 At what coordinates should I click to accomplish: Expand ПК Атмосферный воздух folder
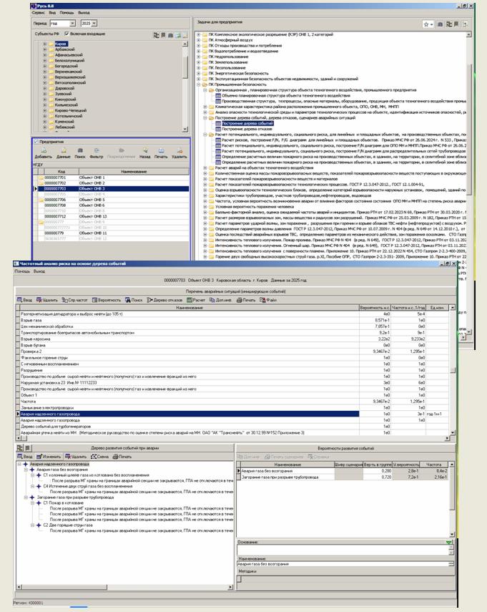click(199, 41)
